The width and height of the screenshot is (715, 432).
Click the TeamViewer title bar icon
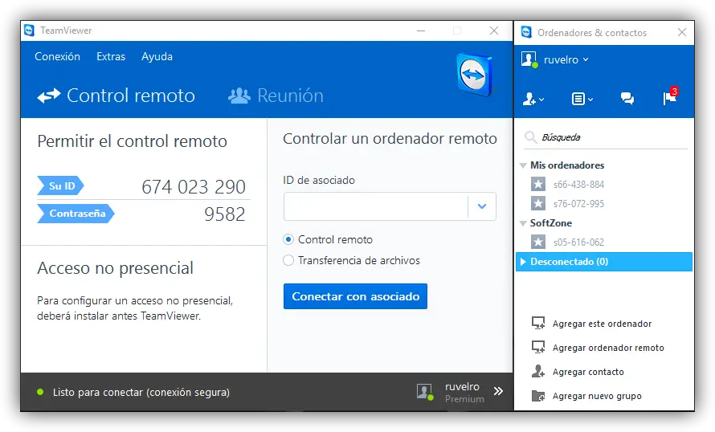tap(29, 31)
